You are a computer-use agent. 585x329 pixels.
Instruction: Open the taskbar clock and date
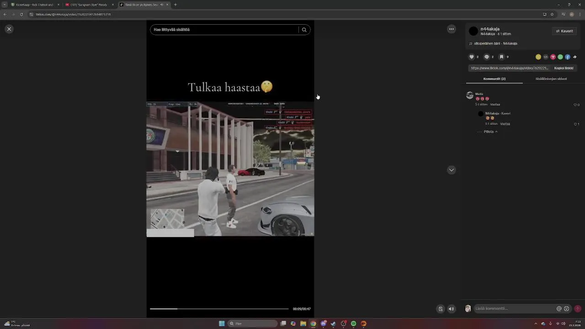click(574, 324)
